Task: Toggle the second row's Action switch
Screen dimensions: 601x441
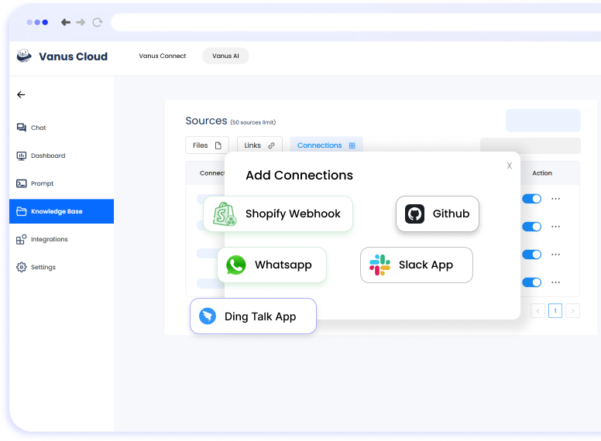Action: pyautogui.click(x=531, y=227)
